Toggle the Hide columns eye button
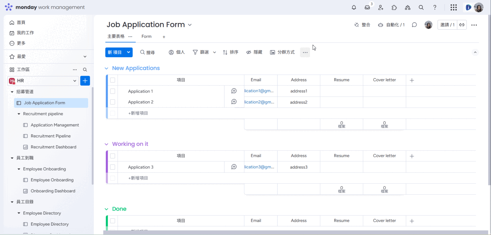 pos(254,52)
